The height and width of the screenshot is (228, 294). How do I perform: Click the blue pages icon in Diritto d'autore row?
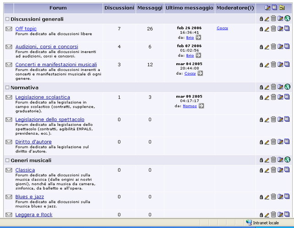pyautogui.click(x=287, y=141)
